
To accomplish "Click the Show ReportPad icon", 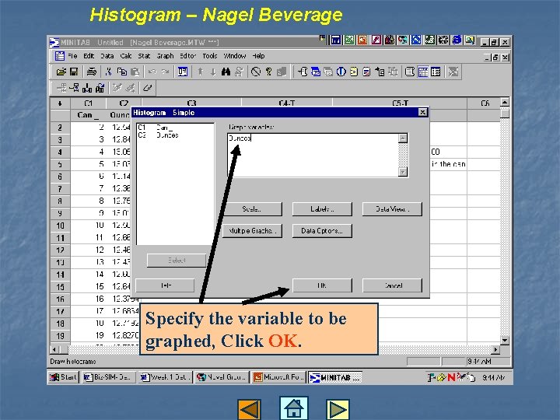I will click(366, 72).
